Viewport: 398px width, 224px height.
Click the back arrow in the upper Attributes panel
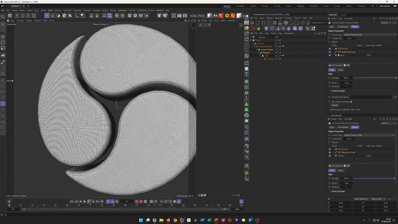pos(374,19)
